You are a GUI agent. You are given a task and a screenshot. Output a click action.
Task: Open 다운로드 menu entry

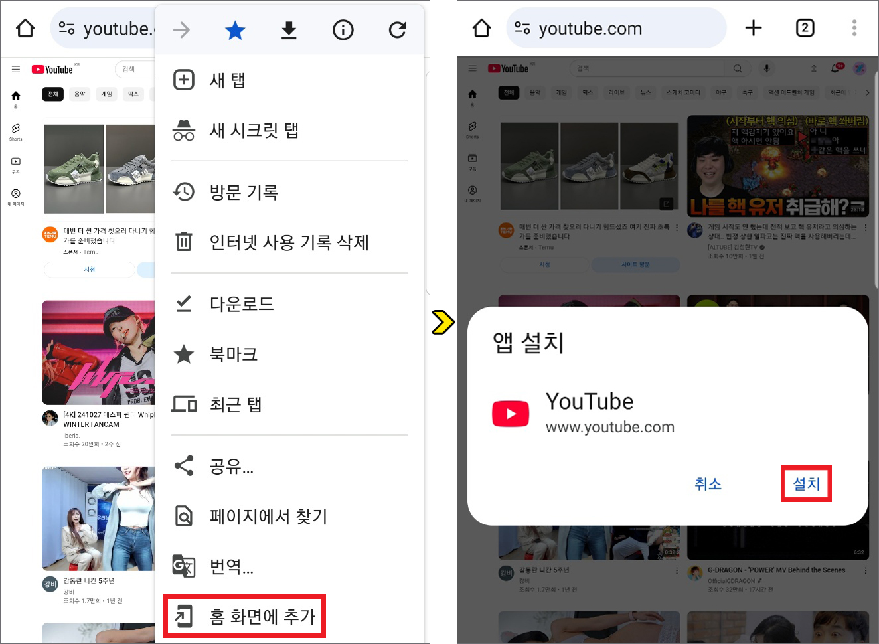pyautogui.click(x=289, y=303)
